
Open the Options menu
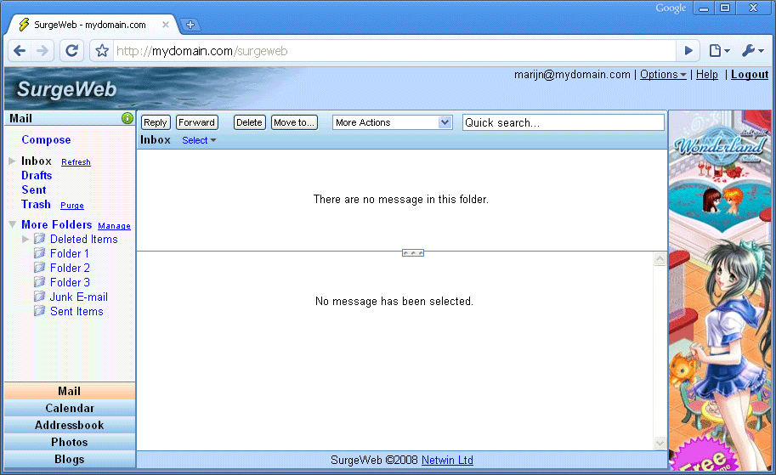click(662, 75)
